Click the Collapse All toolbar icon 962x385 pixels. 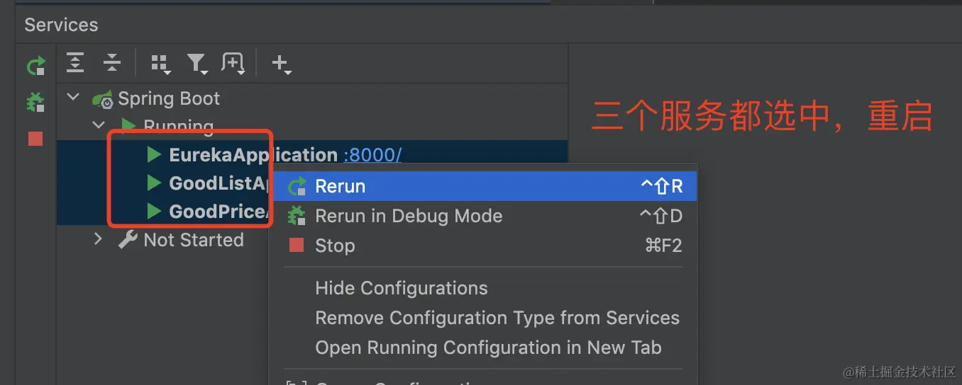112,63
